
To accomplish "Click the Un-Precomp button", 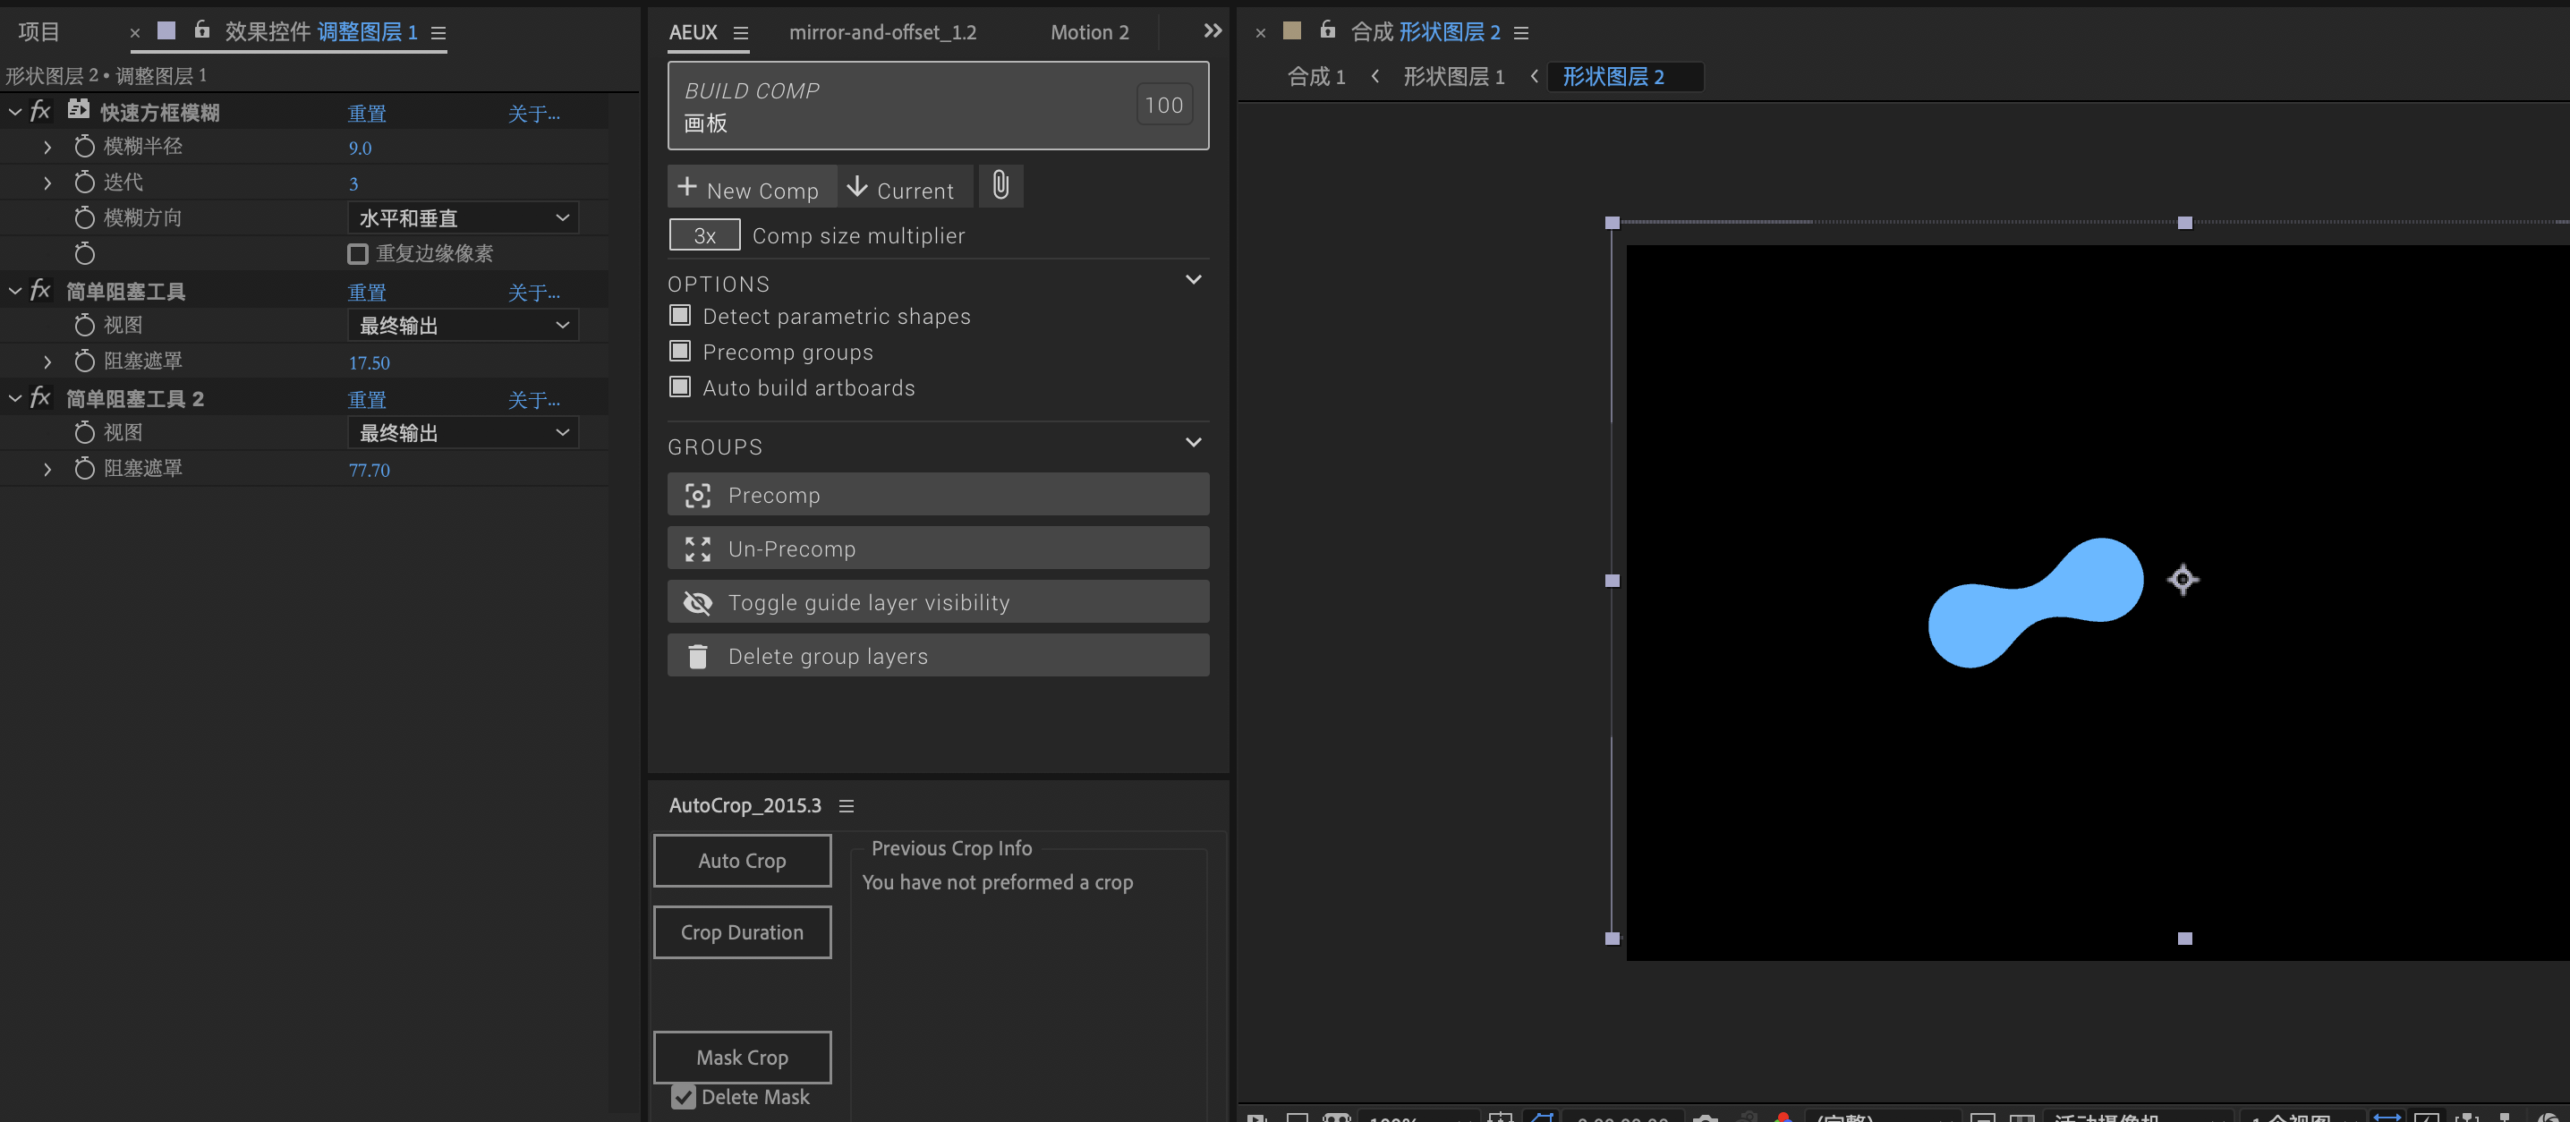I will pos(938,548).
